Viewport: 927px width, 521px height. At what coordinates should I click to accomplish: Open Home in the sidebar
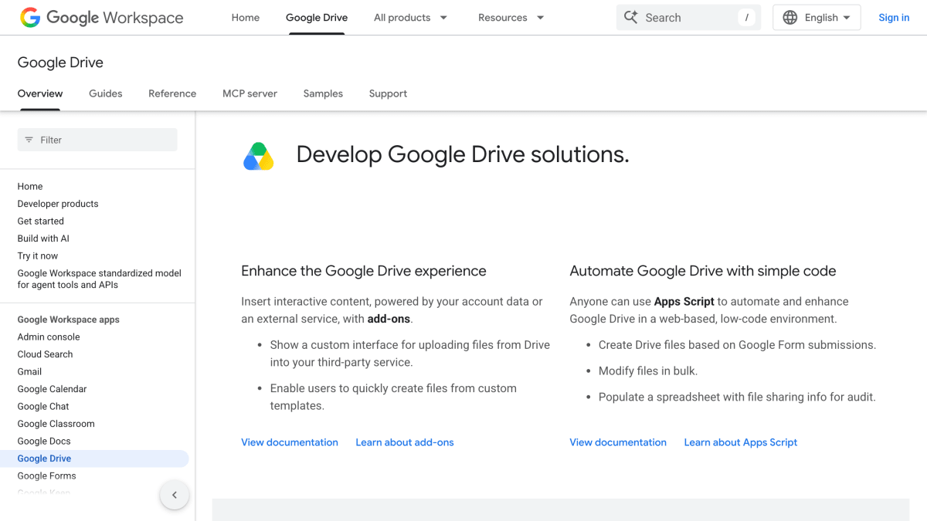(30, 186)
